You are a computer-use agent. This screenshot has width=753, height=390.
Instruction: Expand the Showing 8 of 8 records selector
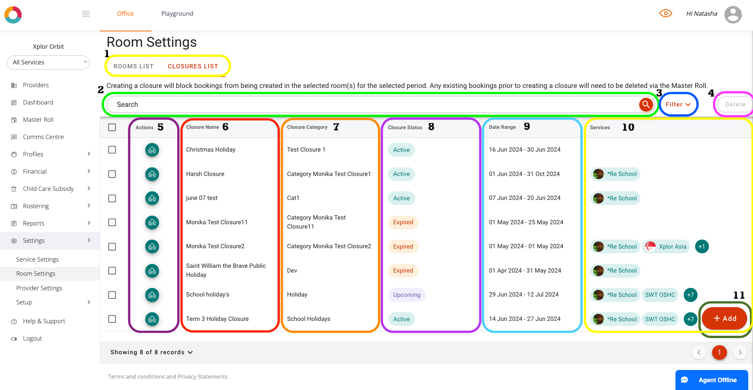tap(152, 352)
